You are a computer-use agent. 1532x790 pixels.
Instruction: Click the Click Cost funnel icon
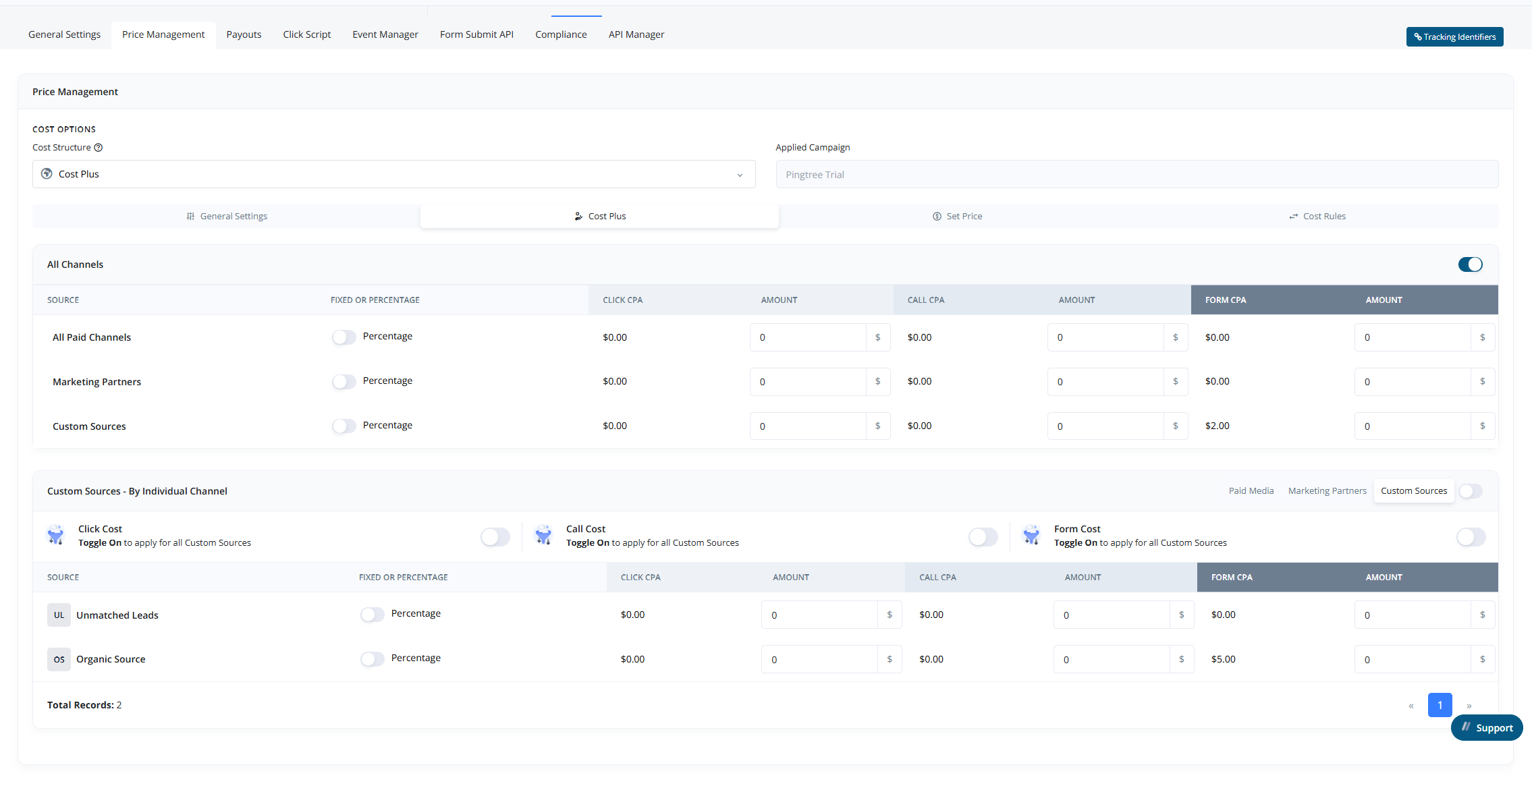[56, 536]
